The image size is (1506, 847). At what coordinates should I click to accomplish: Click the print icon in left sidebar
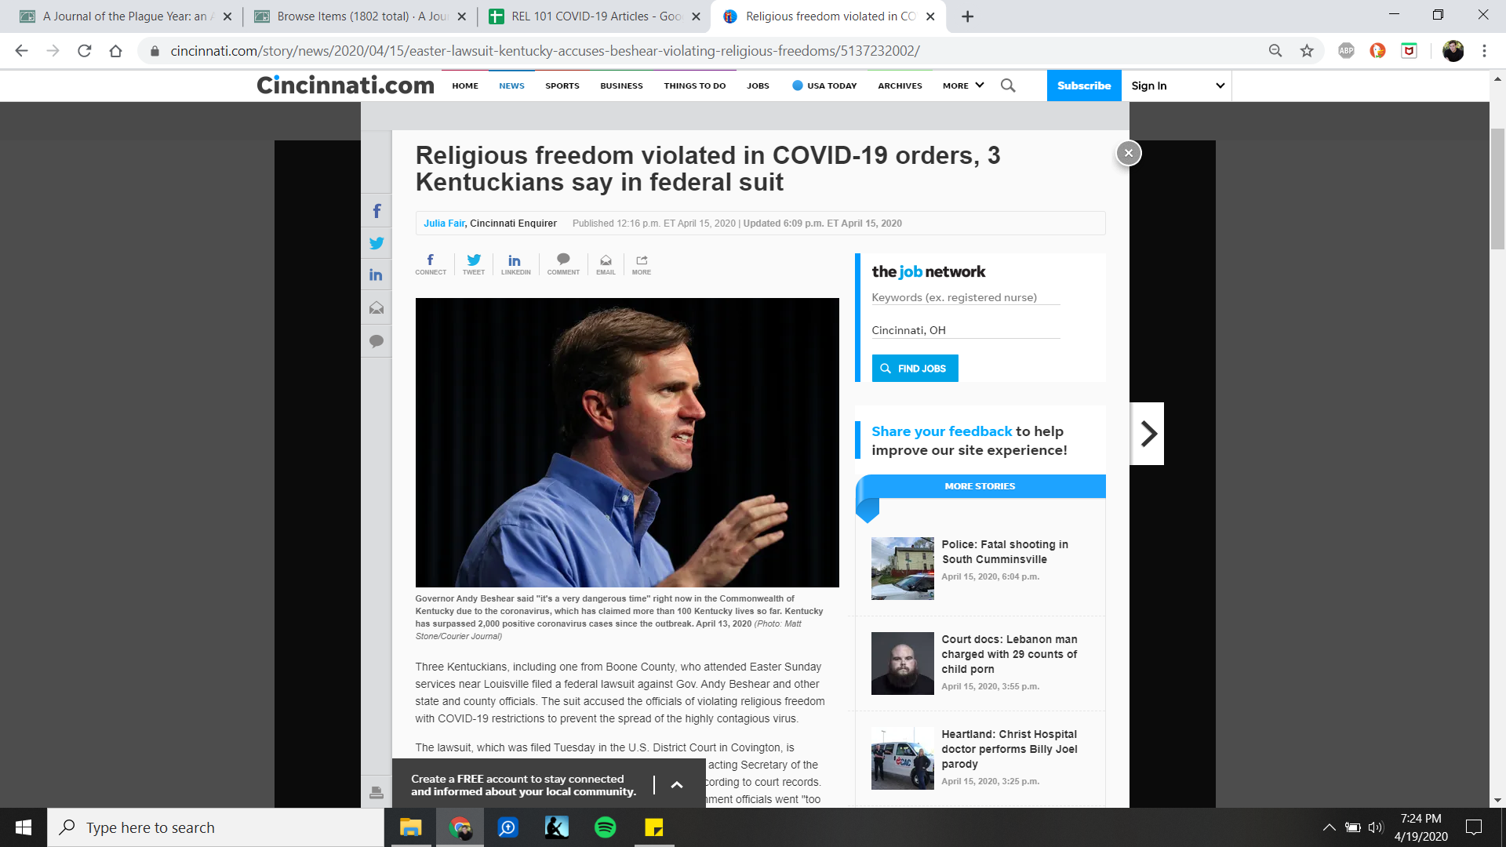(376, 793)
